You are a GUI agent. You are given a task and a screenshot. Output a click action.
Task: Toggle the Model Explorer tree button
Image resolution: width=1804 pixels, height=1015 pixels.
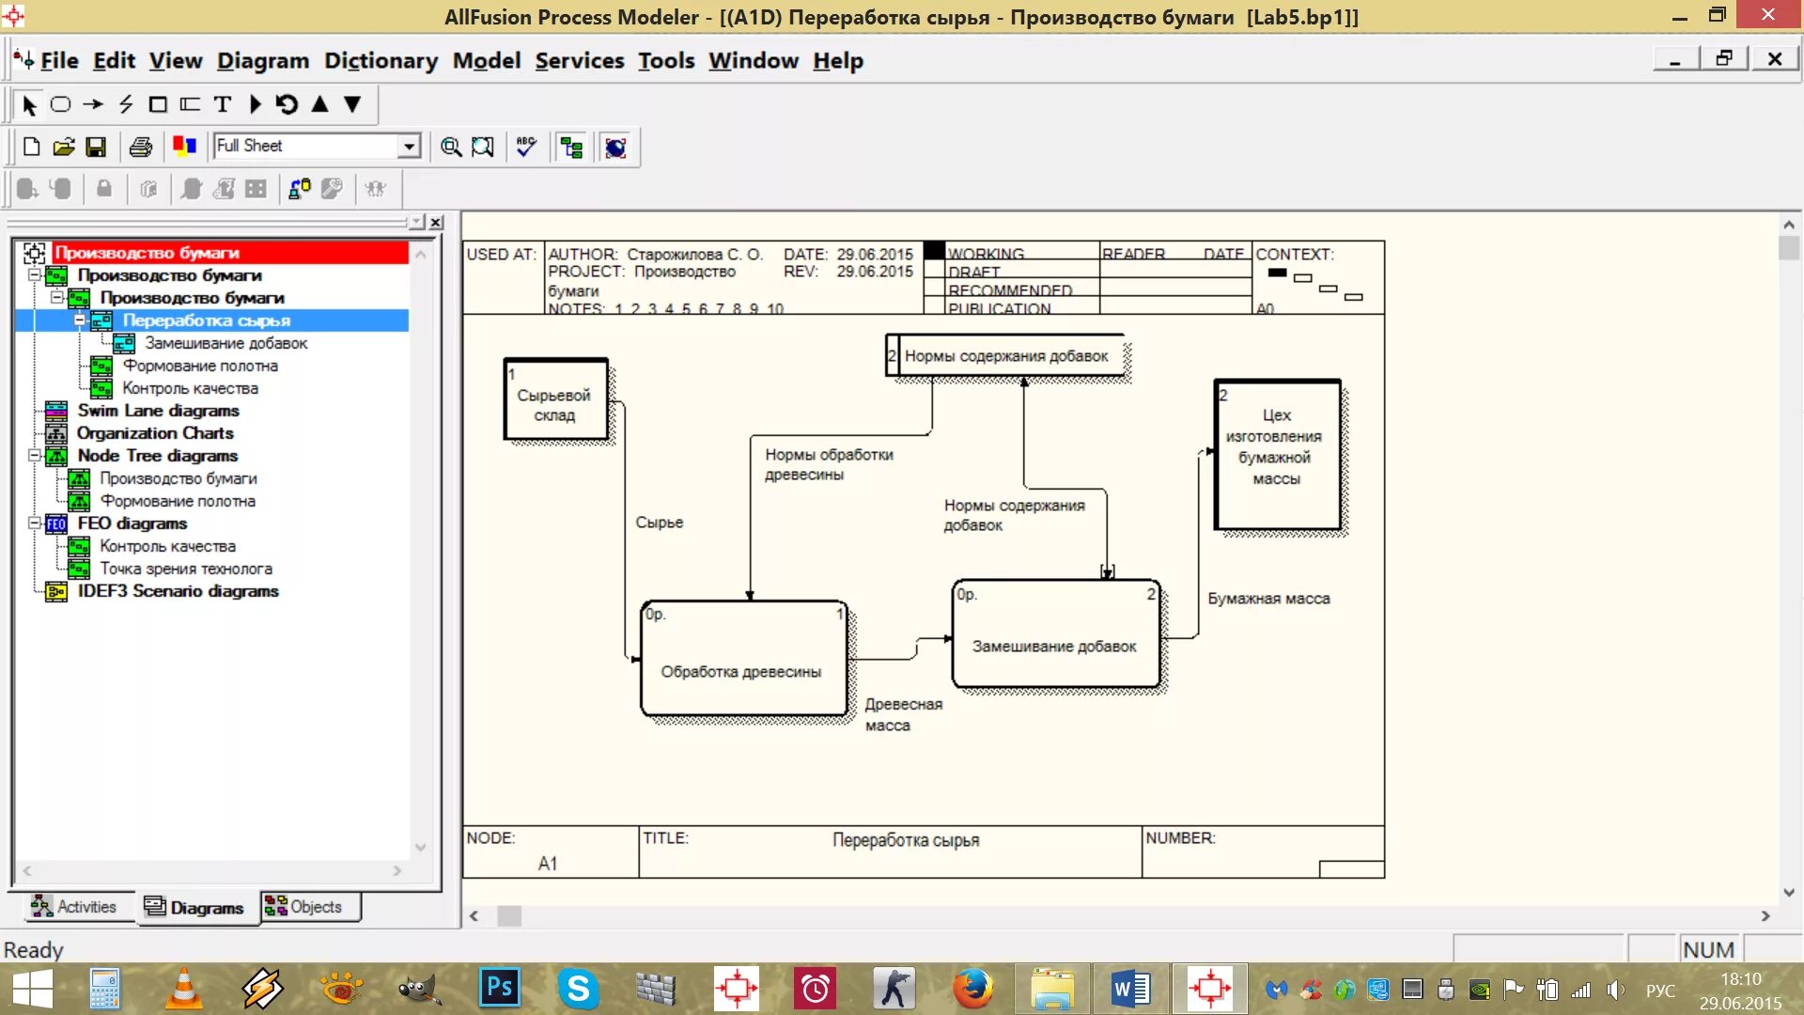571,147
